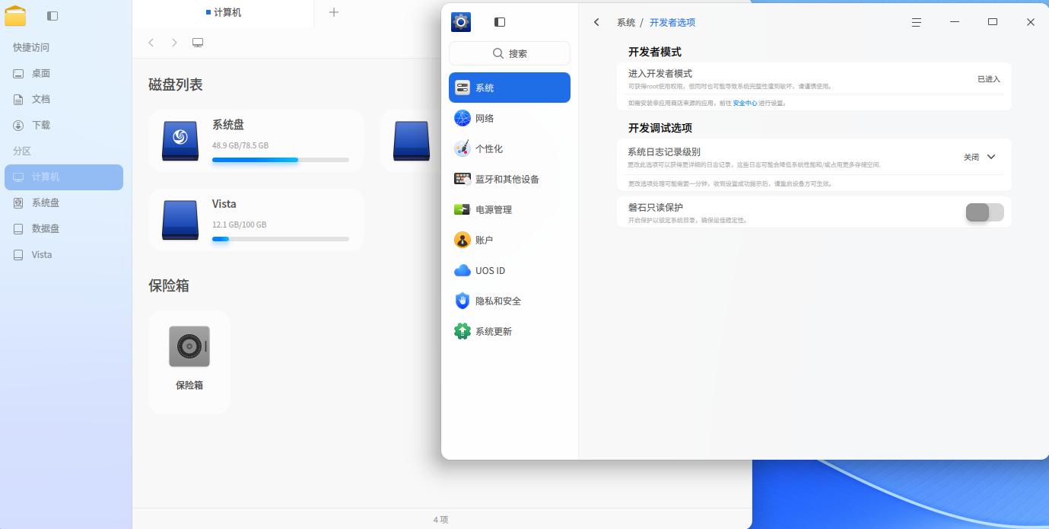
Task: Go back with settings back arrow
Action: click(x=596, y=22)
